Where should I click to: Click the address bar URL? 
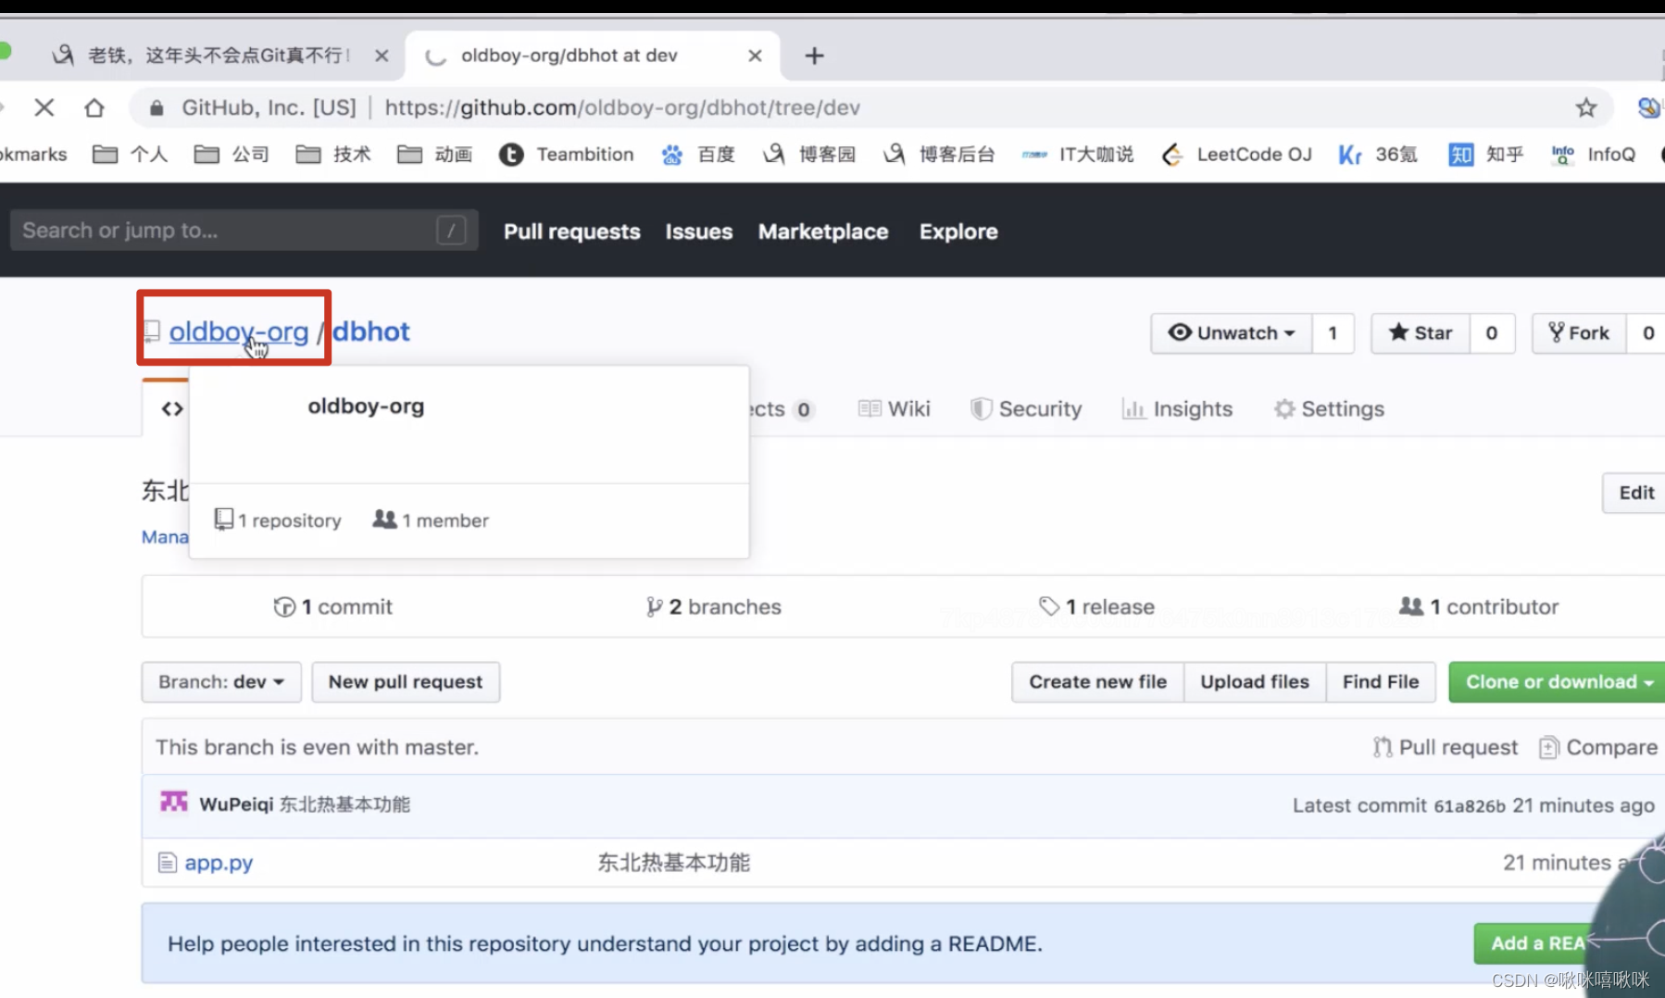click(622, 108)
